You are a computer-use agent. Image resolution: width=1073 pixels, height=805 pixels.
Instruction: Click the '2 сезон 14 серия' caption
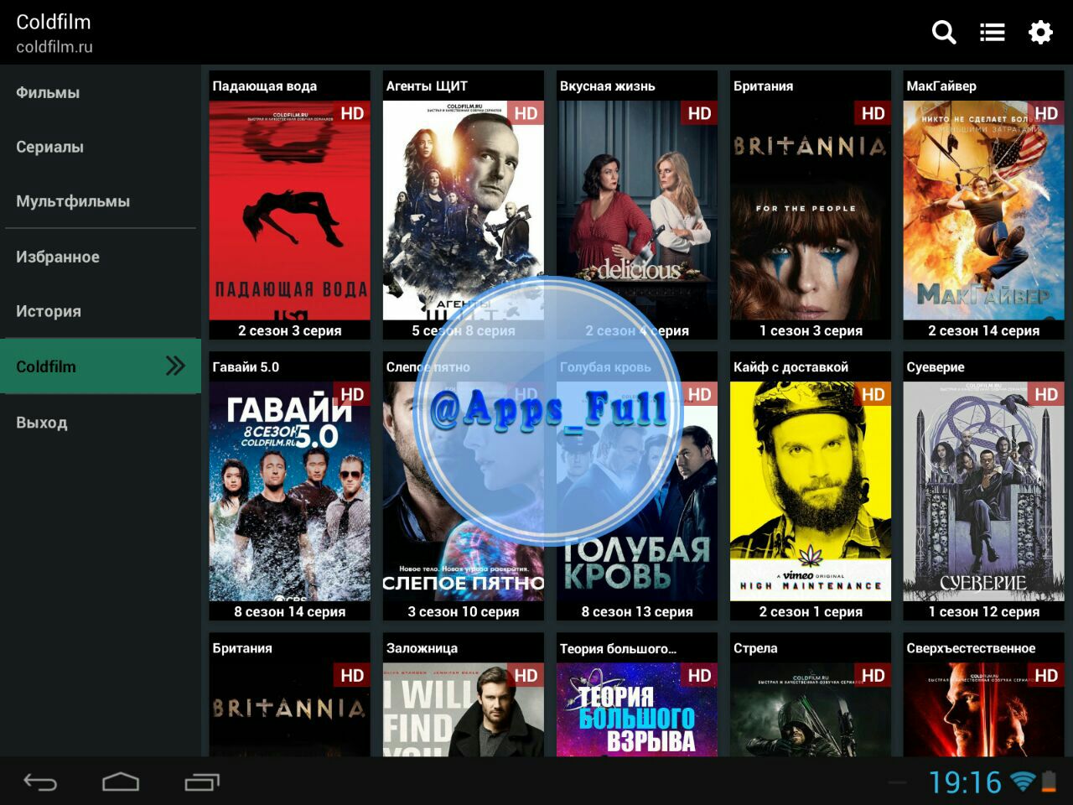983,330
